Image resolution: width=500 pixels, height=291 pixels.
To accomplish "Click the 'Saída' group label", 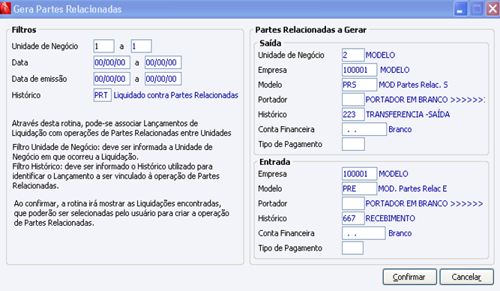I will point(270,43).
